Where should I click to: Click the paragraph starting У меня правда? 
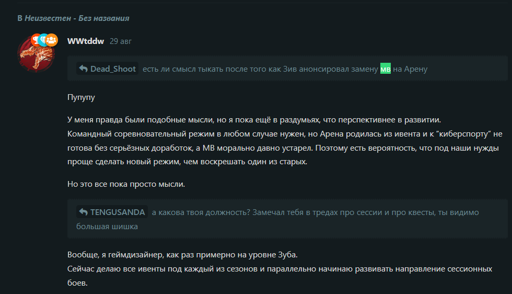point(285,141)
